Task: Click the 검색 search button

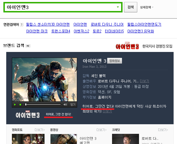Action: (x=130, y=7)
